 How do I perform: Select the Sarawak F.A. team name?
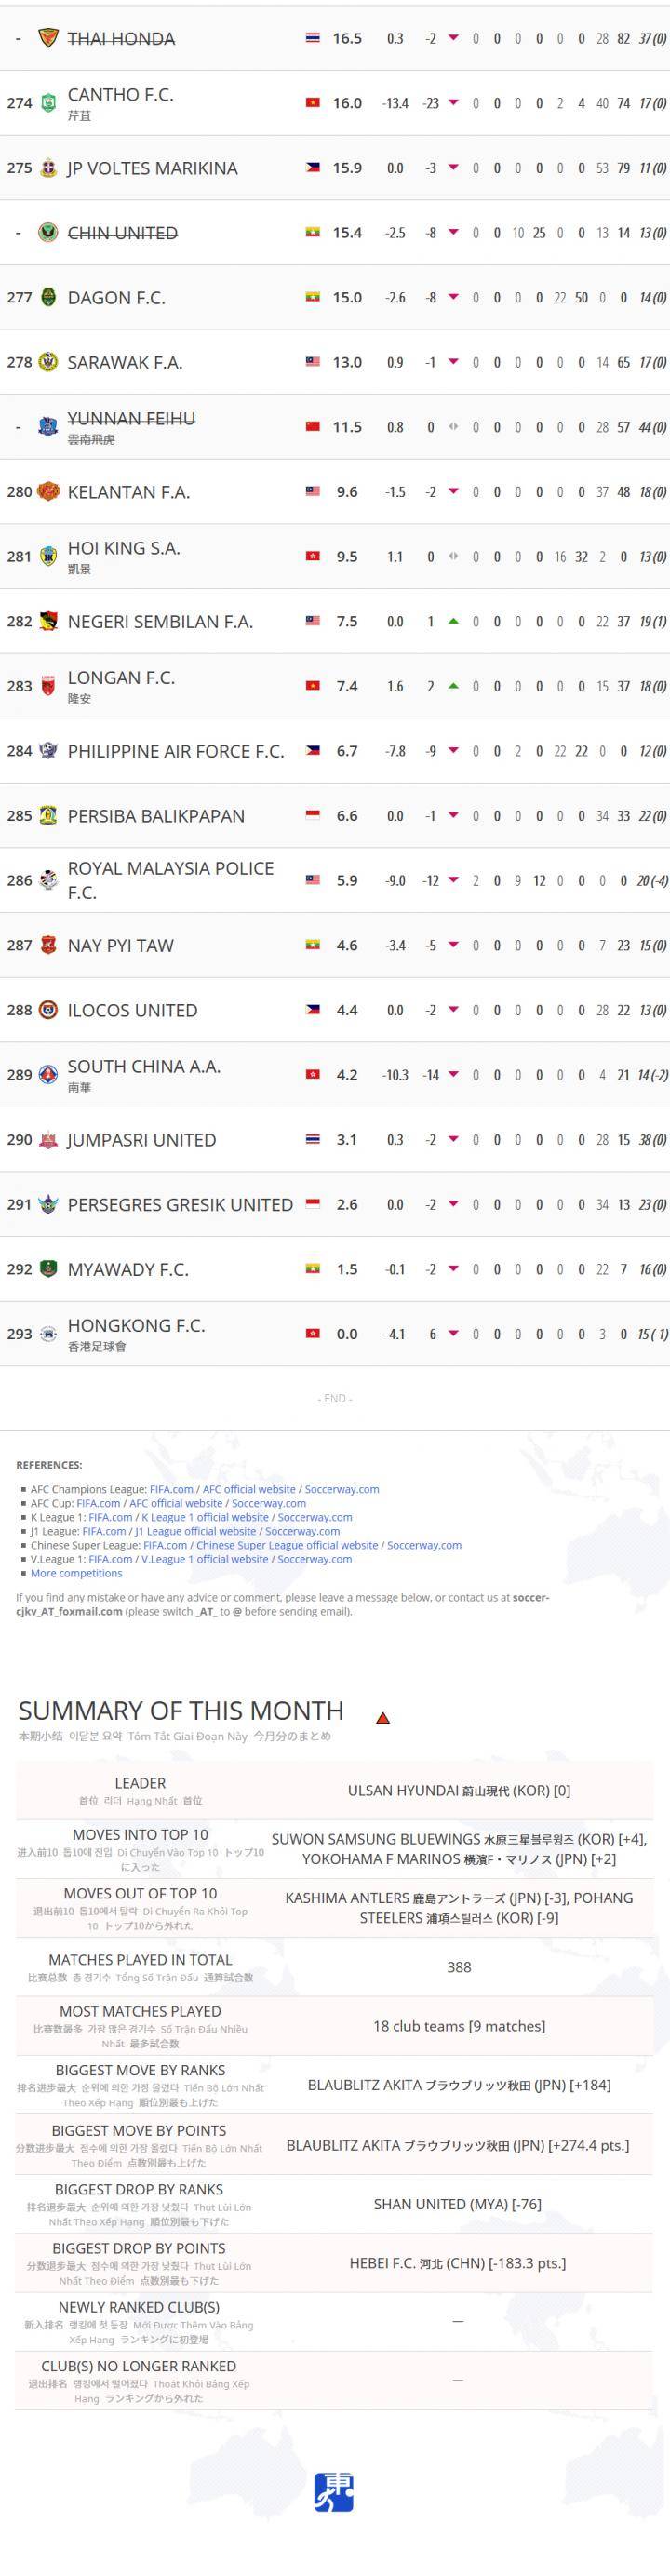125,362
